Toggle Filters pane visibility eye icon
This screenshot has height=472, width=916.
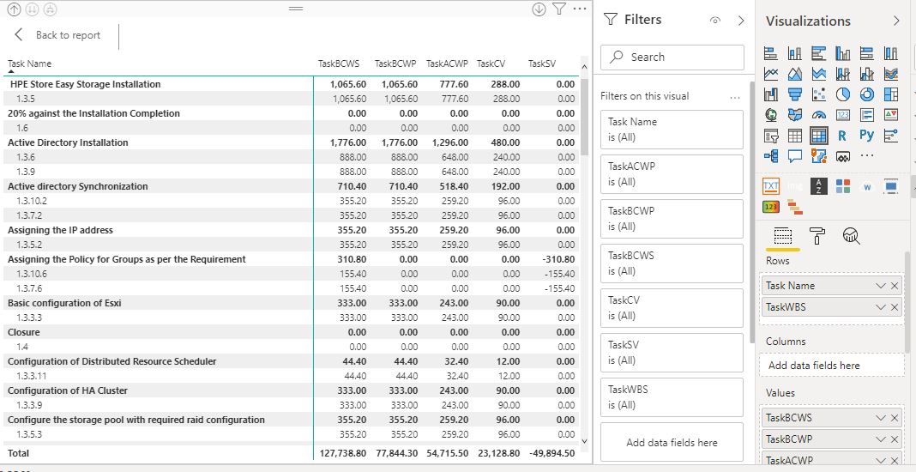tap(715, 21)
